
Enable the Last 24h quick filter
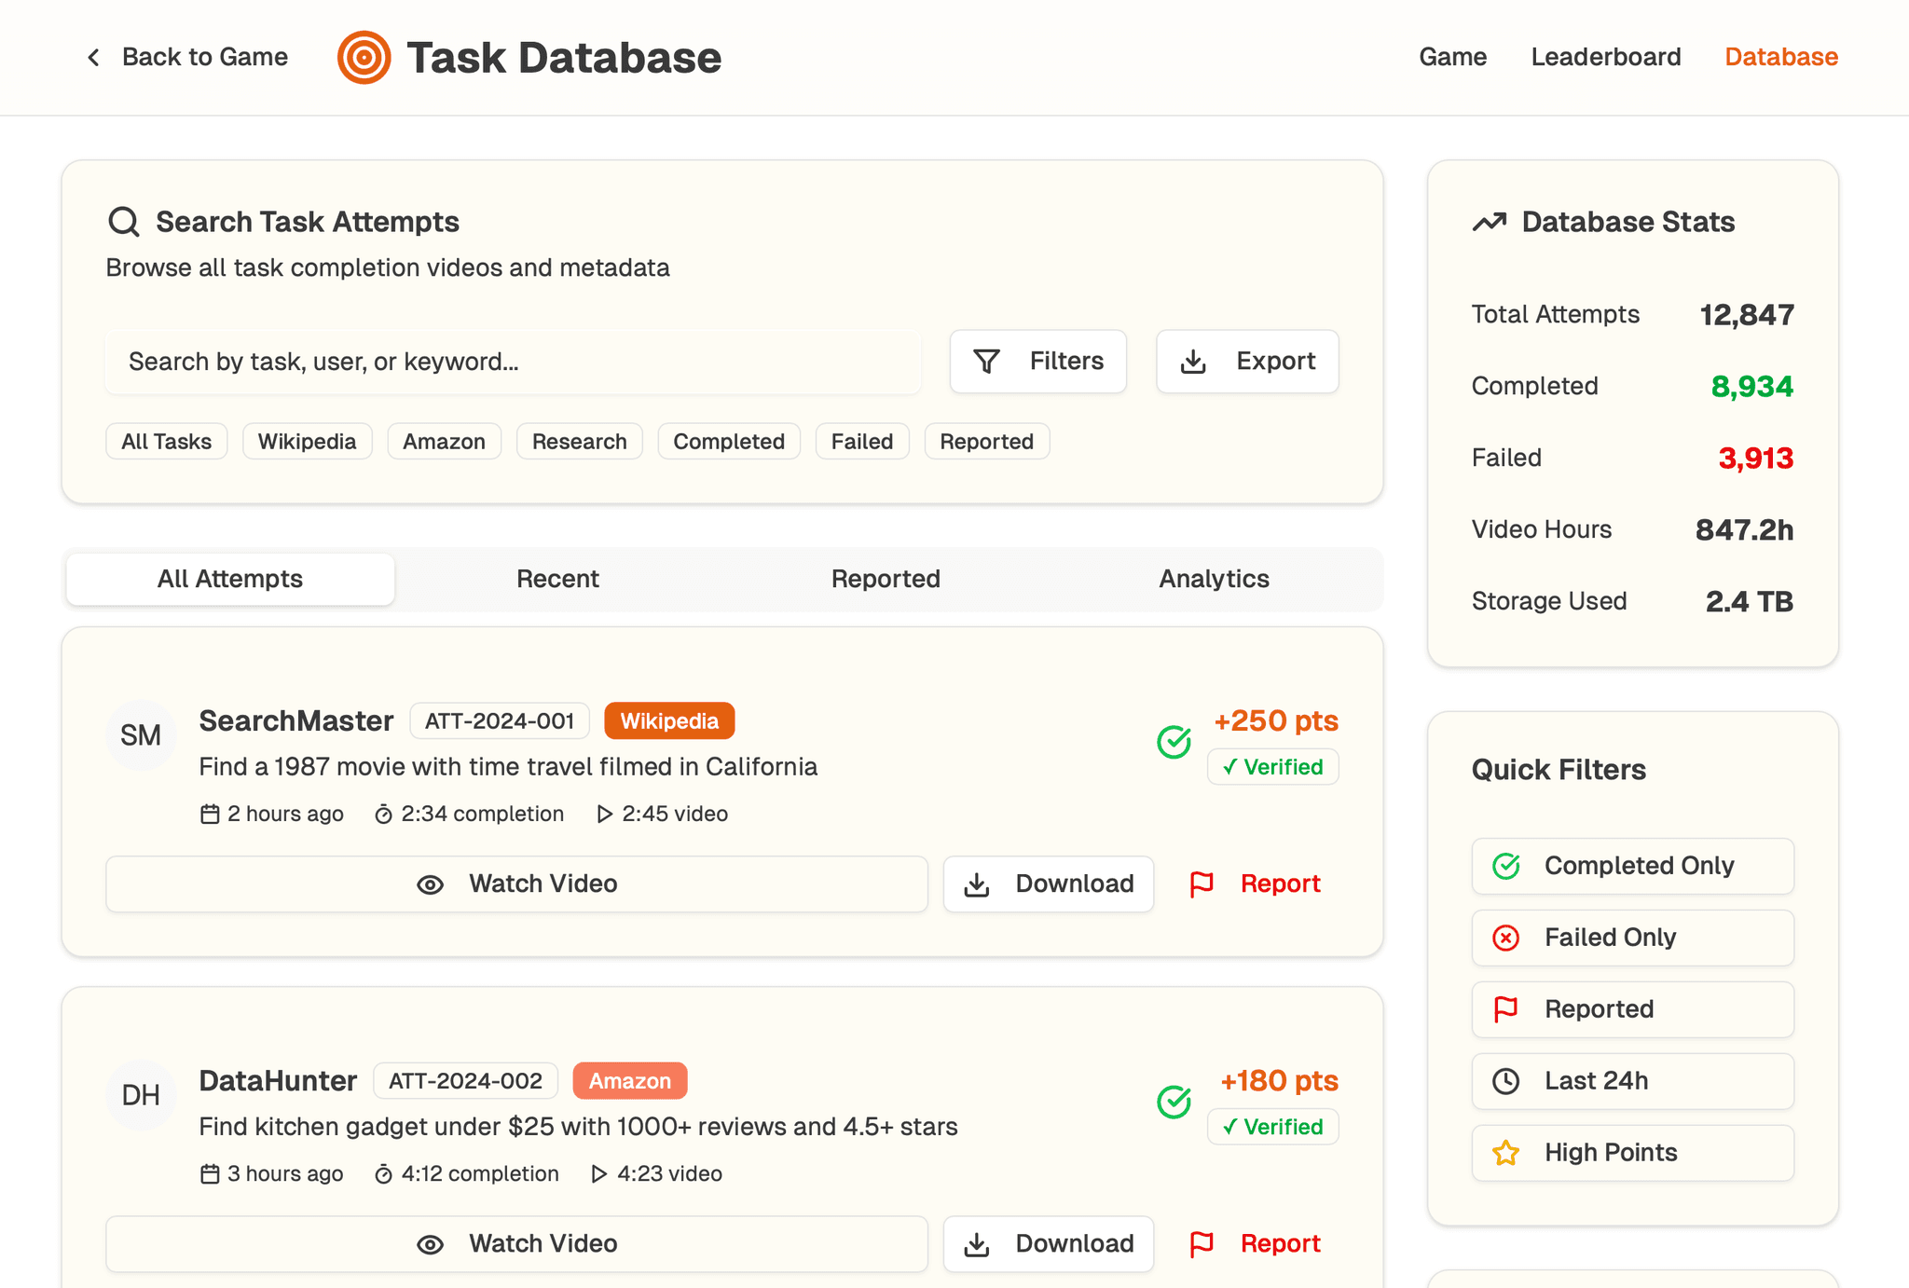[1632, 1081]
